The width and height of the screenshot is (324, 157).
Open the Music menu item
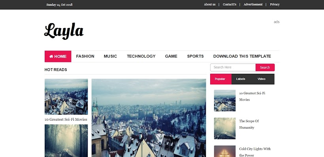tap(110, 56)
